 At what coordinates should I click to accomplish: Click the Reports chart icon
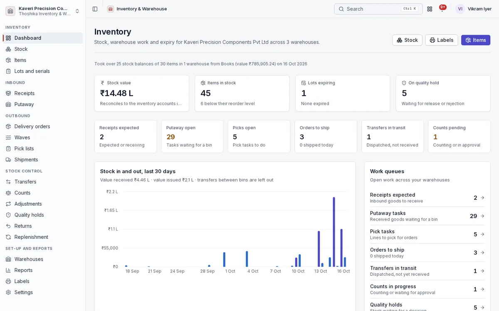[x=8, y=270]
